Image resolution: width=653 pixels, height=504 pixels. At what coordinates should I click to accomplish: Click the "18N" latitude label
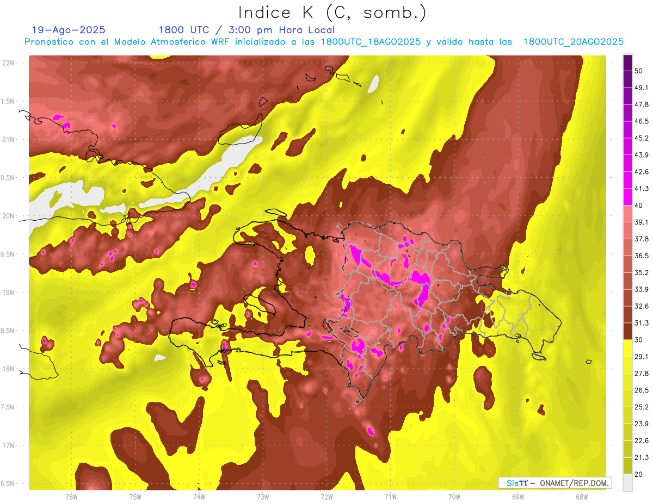click(x=8, y=369)
